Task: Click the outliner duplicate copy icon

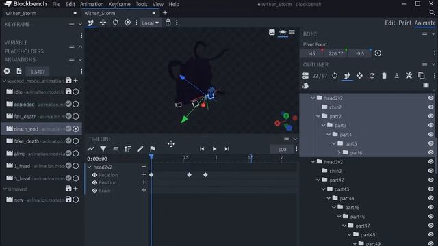Action: click(422, 76)
